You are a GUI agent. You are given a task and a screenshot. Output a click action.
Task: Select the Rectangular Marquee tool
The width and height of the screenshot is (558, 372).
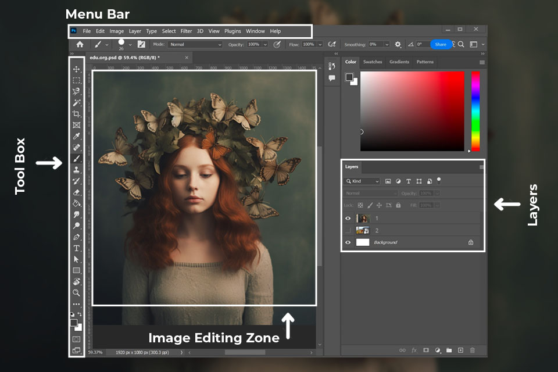[76, 80]
